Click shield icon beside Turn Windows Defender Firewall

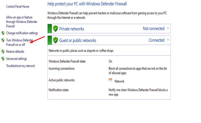click(x=3, y=40)
